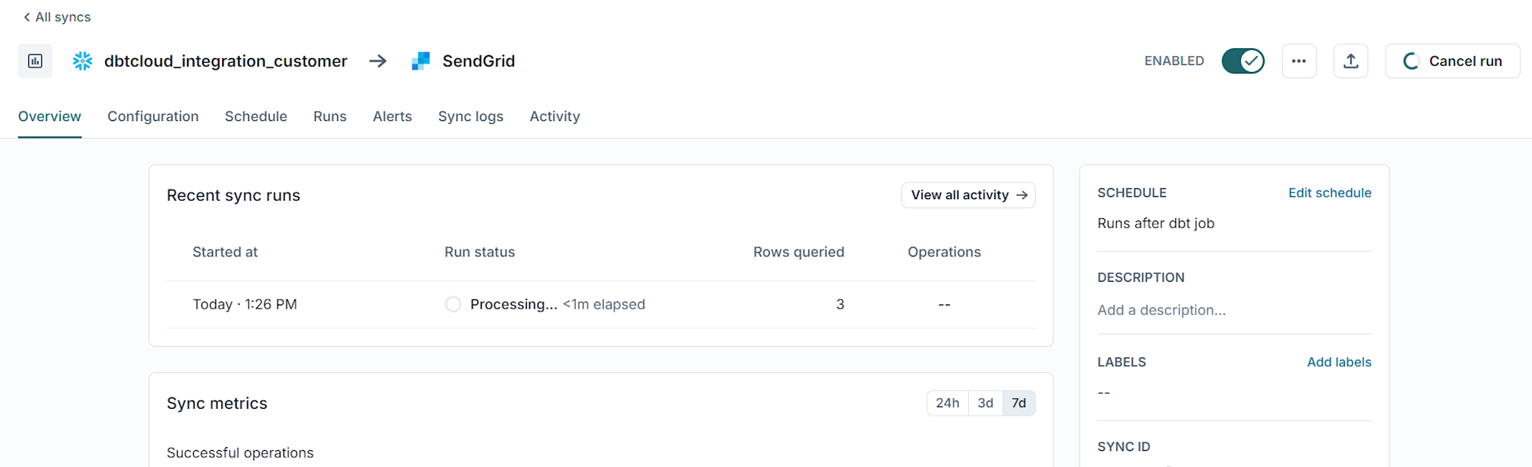The image size is (1532, 467).
Task: Click the SendGrid destination logo
Action: [x=421, y=61]
